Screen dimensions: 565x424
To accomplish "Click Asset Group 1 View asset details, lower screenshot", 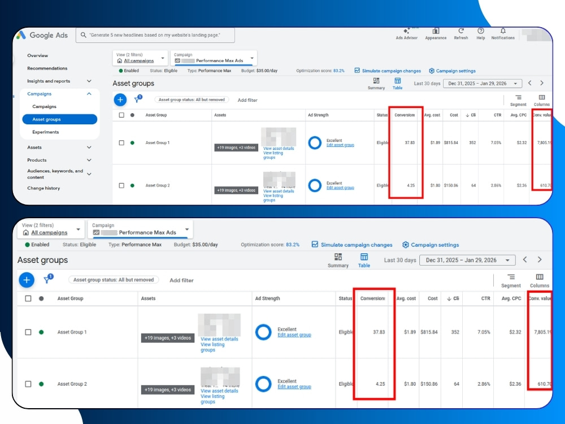I will point(219,339).
